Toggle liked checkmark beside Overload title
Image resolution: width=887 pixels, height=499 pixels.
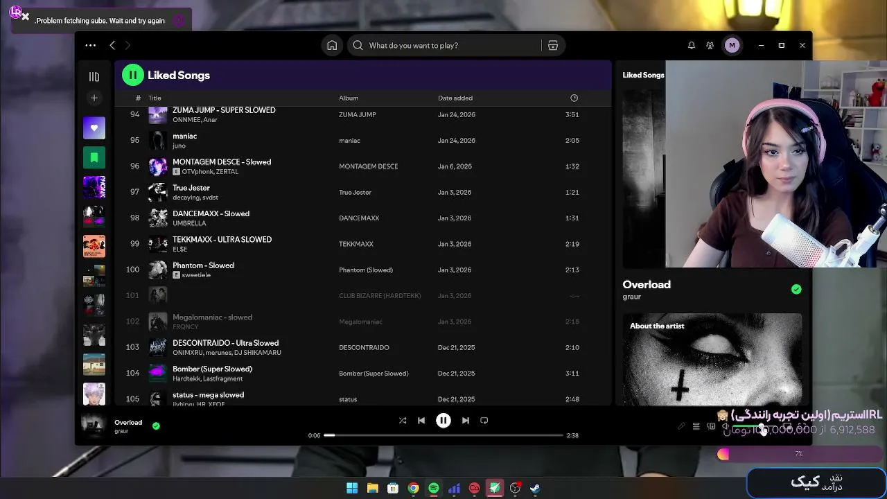[796, 289]
